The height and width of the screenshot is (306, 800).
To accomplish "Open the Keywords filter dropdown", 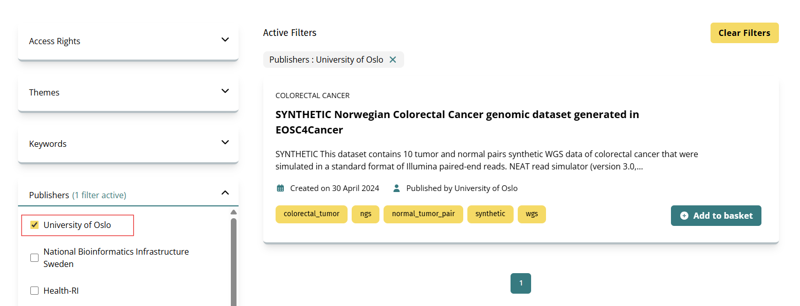I will (x=128, y=144).
